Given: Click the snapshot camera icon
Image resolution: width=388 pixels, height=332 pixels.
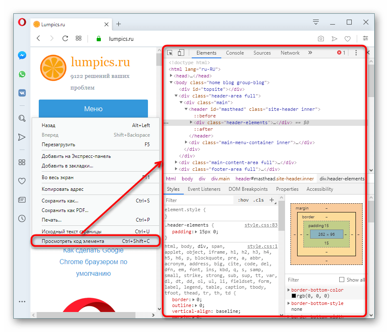Looking at the screenshot, I should coord(320,39).
